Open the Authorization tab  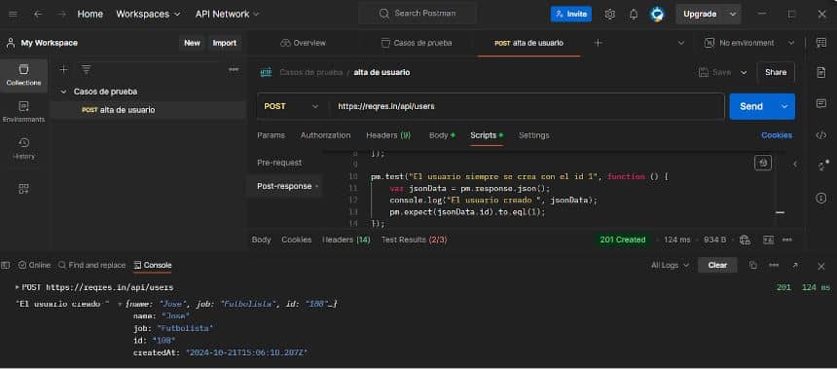click(x=325, y=135)
